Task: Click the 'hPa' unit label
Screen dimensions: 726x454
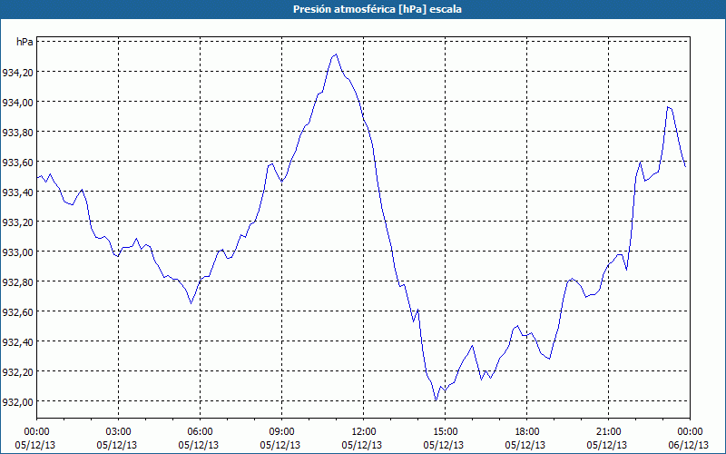Action: pyautogui.click(x=25, y=42)
